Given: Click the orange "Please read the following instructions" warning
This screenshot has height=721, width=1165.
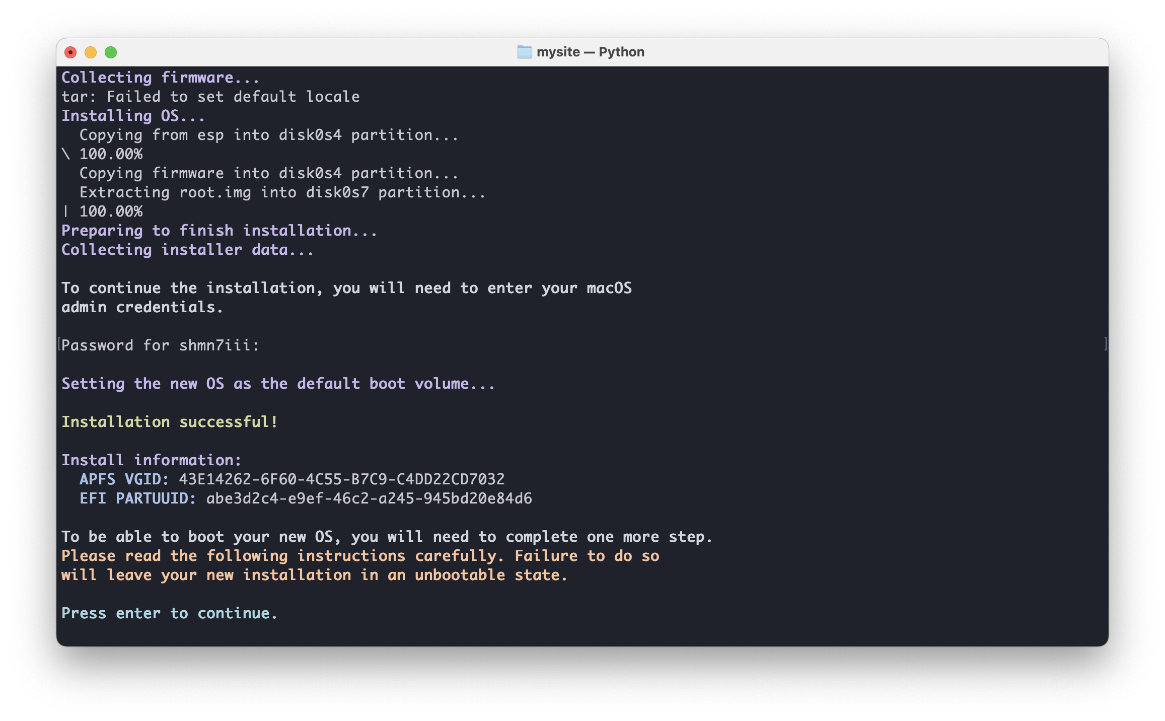Looking at the screenshot, I should (x=360, y=556).
